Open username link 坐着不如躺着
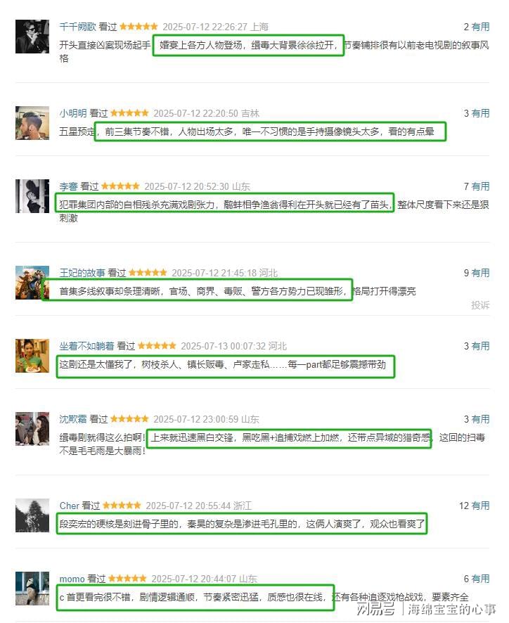The width and height of the screenshot is (509, 623). (x=86, y=346)
